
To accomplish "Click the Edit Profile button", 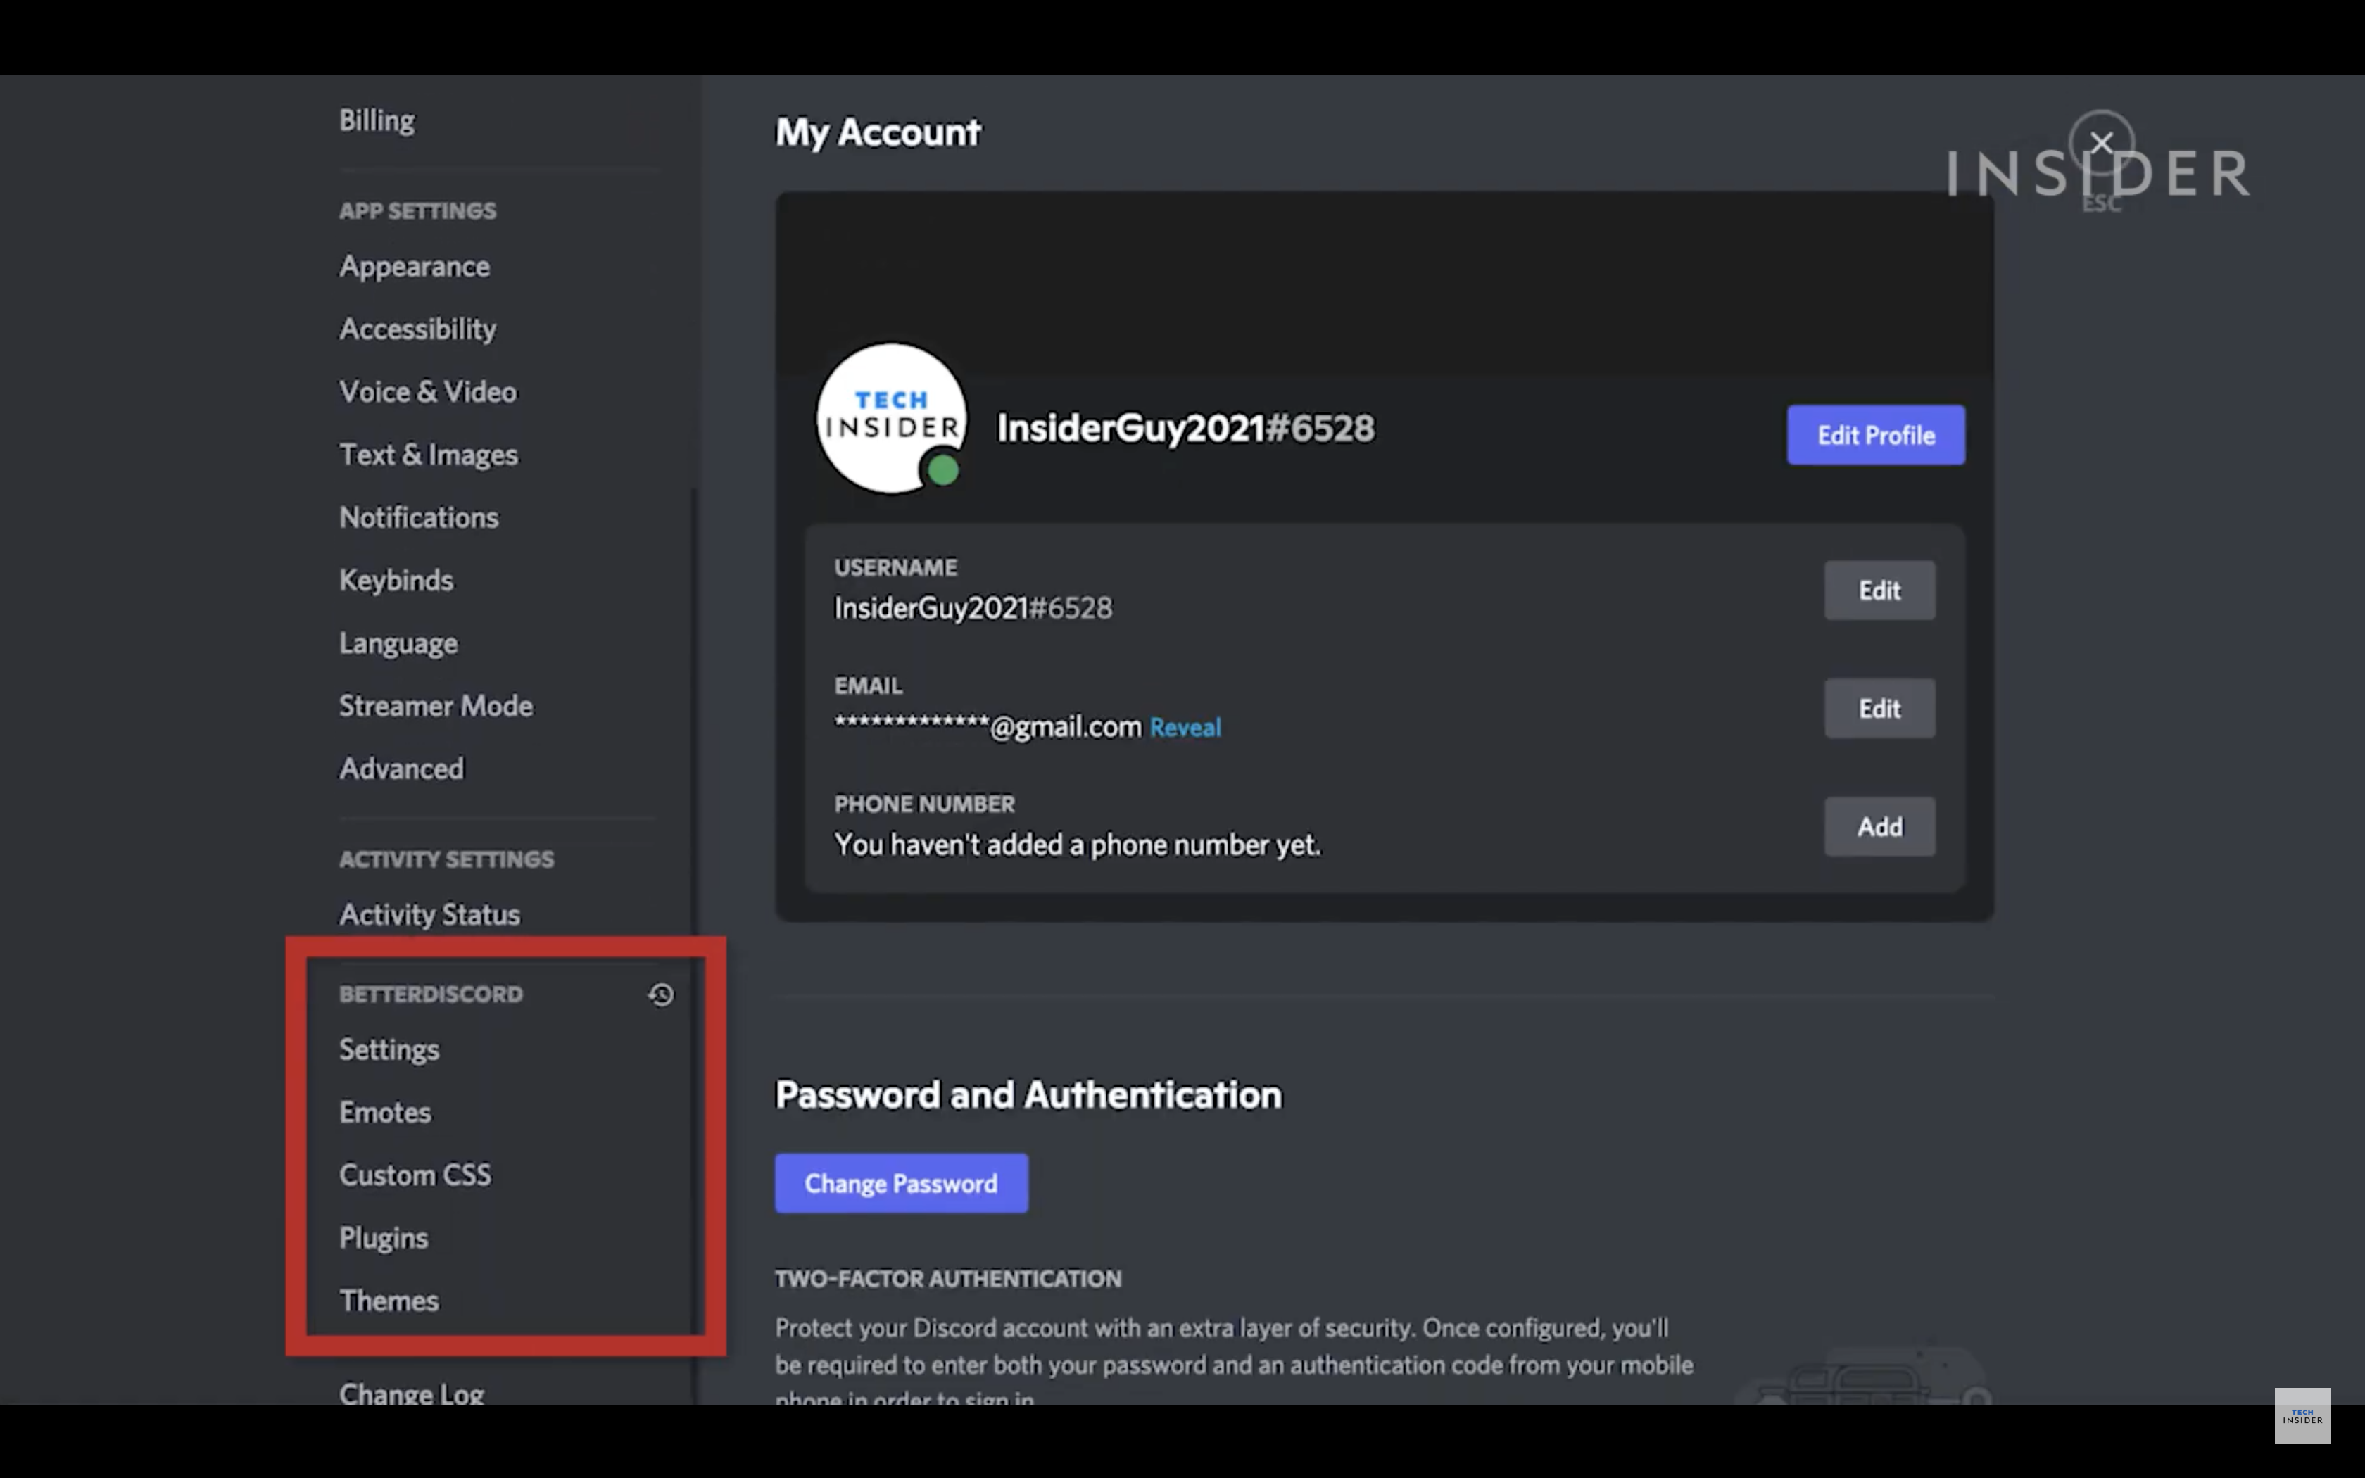I will [1875, 435].
